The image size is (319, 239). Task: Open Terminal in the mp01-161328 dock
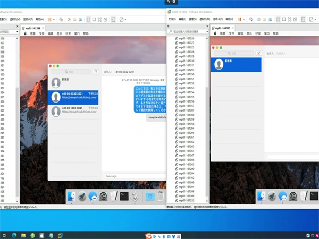[x=124, y=197]
